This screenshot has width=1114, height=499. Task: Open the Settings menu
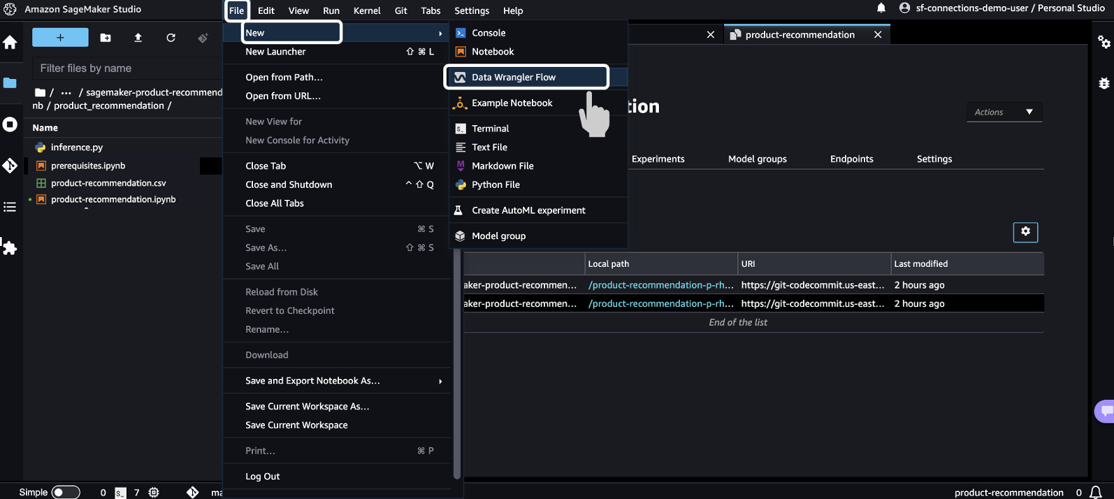point(472,10)
